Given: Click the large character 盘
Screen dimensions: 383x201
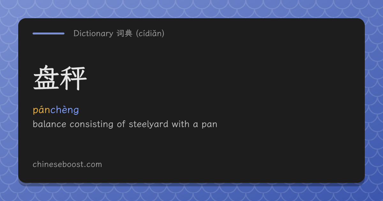Looking at the screenshot, I should click(46, 78).
